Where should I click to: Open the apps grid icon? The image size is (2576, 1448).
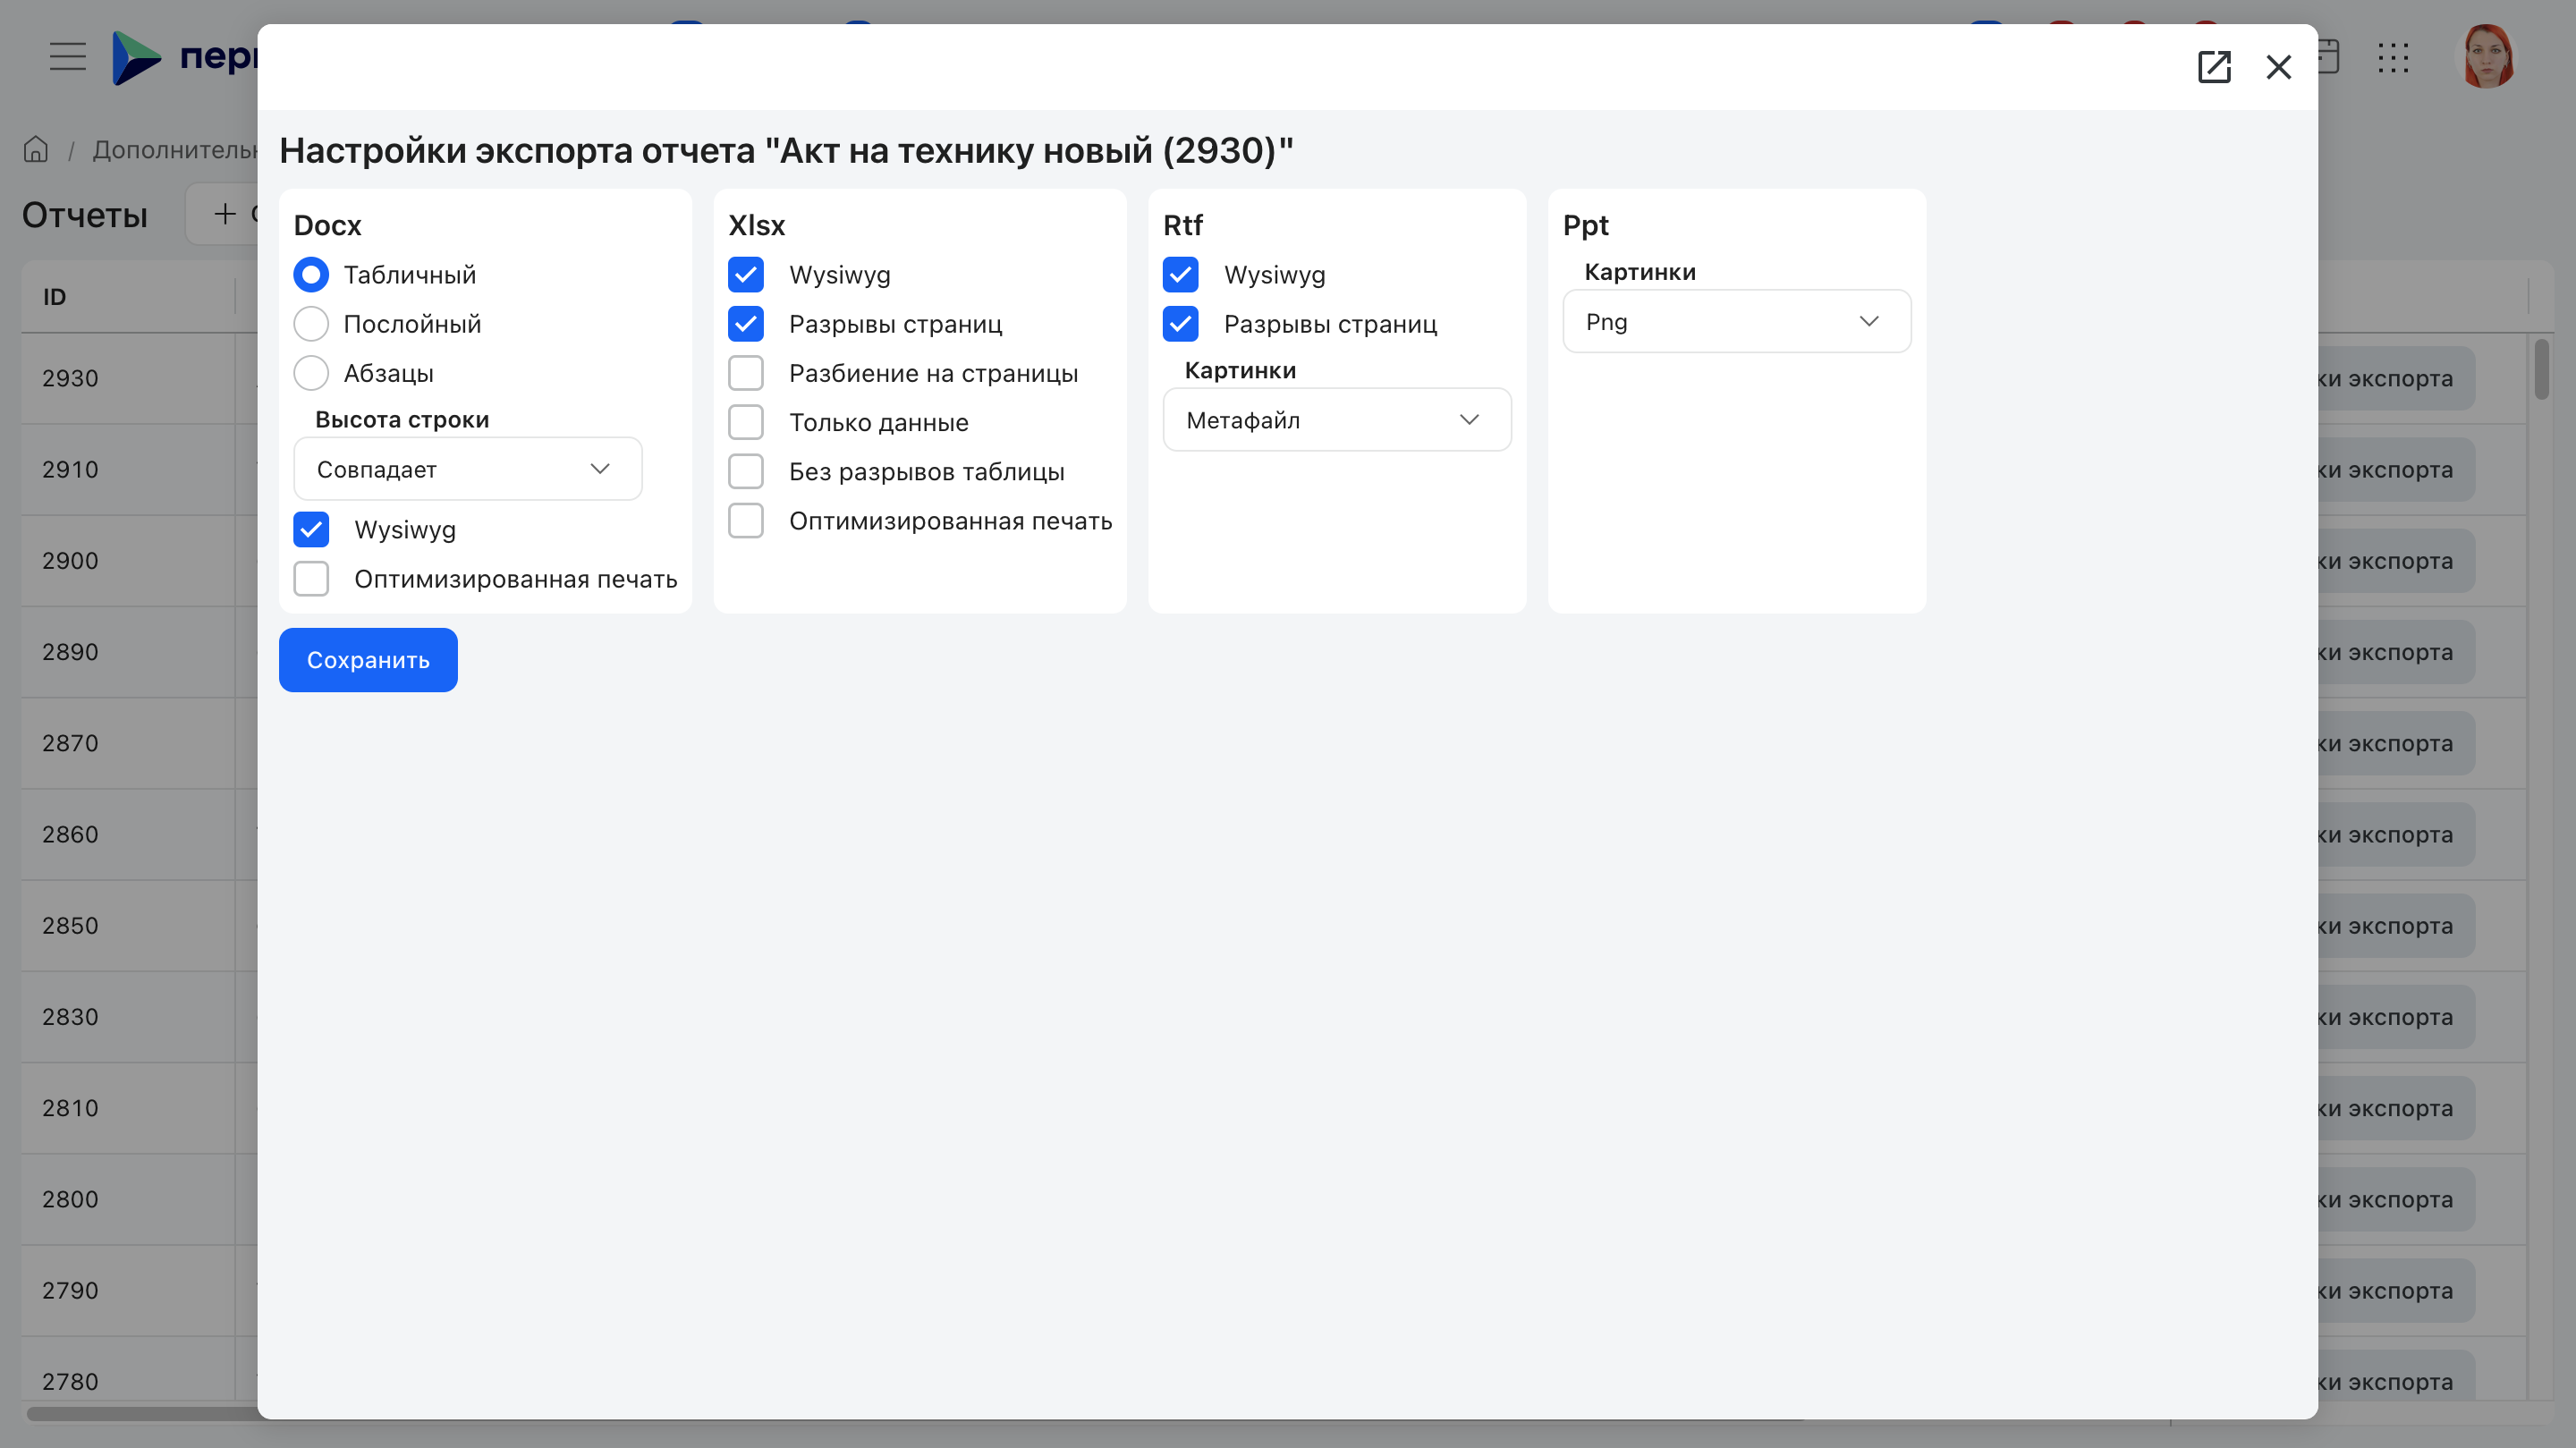(2393, 57)
